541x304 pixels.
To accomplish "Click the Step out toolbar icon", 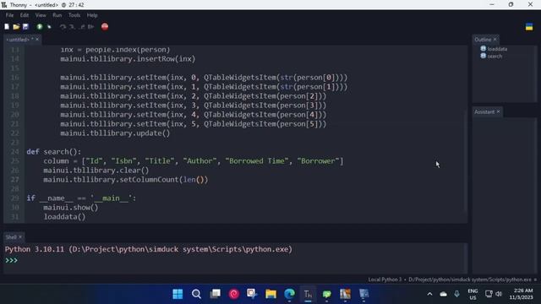I will (82, 26).
